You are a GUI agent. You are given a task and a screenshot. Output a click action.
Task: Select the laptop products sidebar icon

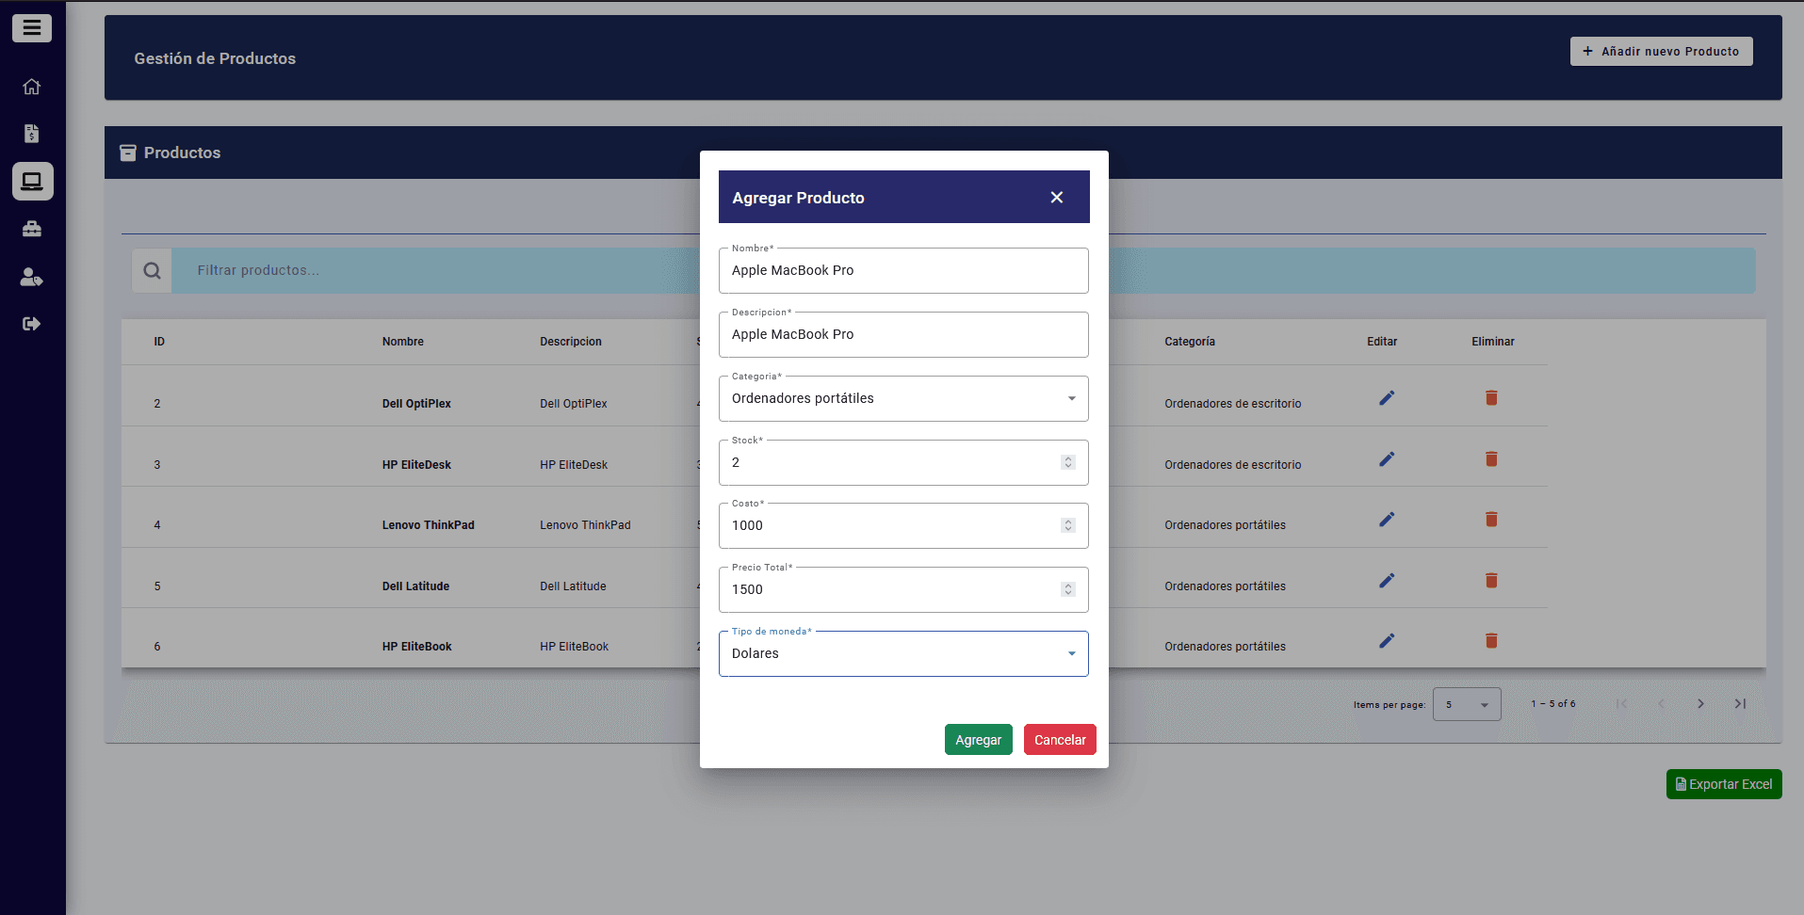(x=32, y=181)
